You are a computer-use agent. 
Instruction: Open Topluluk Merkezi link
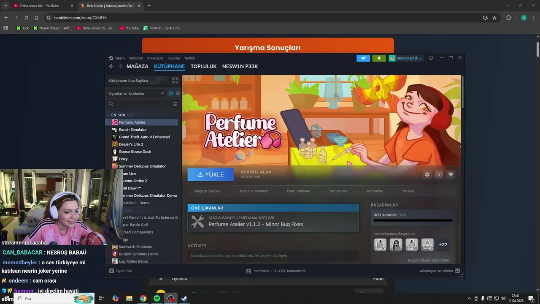pos(254,191)
